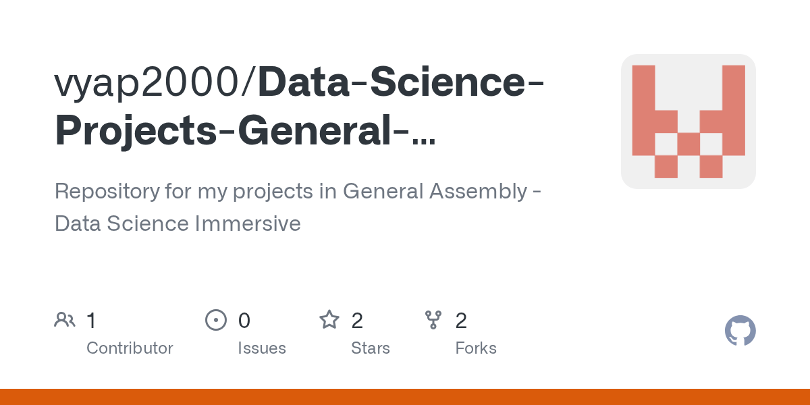Viewport: 810px width, 405px height.
Task: Click the truncated title ellipsis
Action: 423,132
